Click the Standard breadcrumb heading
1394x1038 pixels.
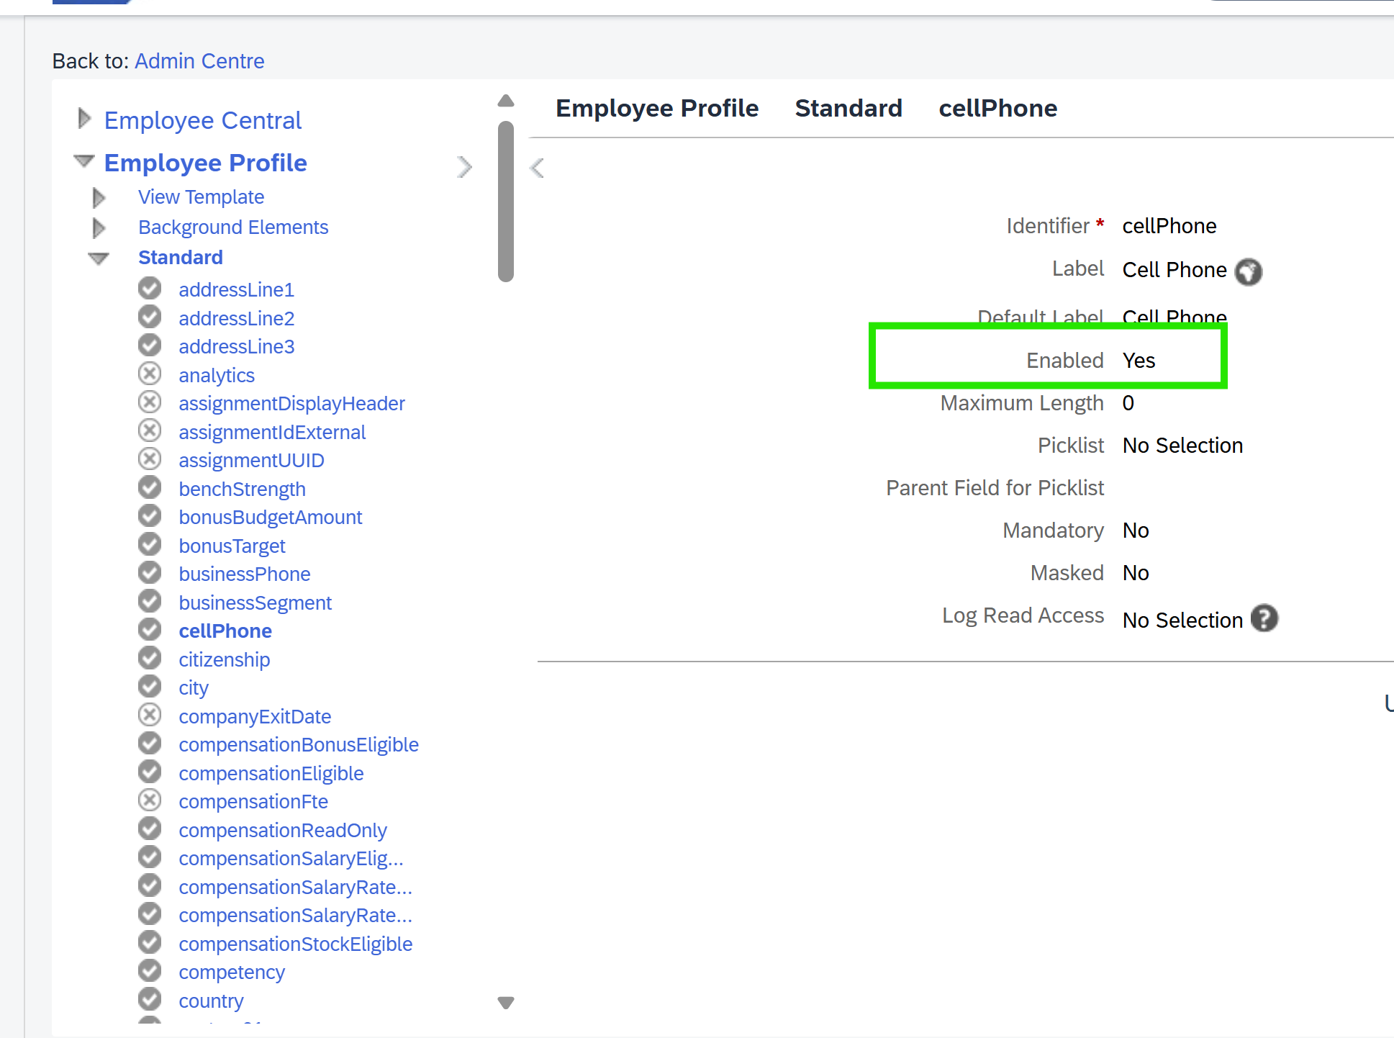click(x=848, y=108)
